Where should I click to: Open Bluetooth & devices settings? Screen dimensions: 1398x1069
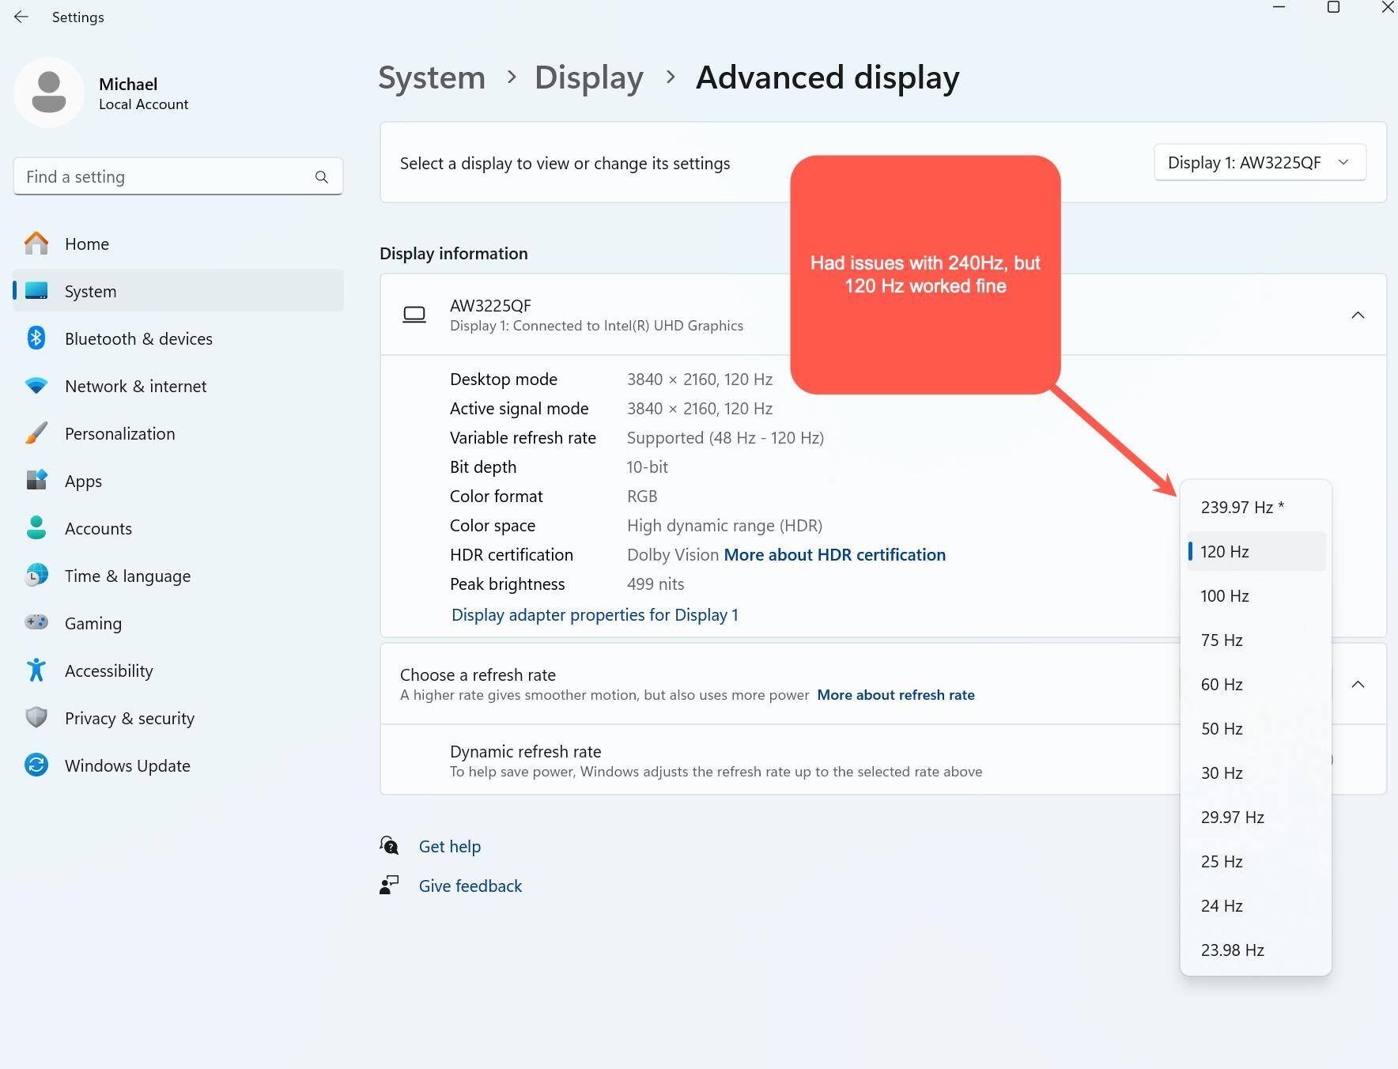point(138,338)
